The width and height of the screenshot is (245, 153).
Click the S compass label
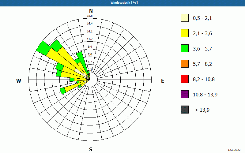(x=91, y=150)
